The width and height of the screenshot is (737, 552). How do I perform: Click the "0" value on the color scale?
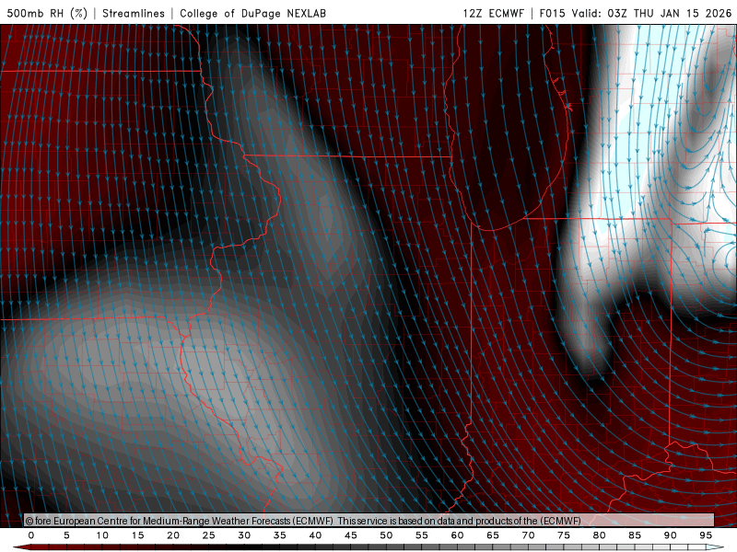click(x=31, y=535)
